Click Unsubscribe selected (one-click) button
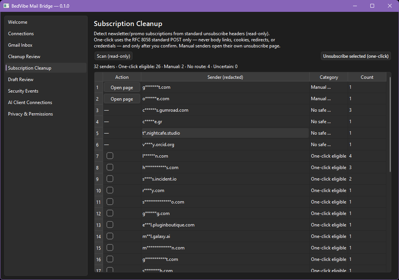The width and height of the screenshot is (399, 280). pos(356,56)
